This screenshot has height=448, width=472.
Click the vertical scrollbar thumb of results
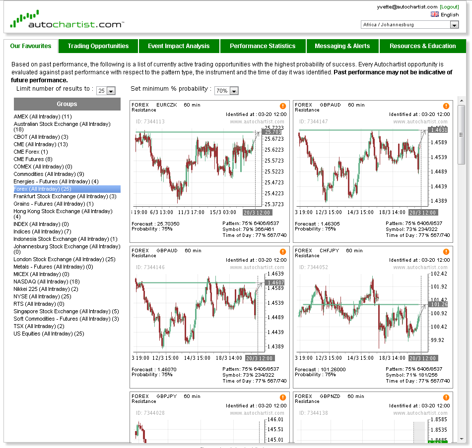coord(461,134)
